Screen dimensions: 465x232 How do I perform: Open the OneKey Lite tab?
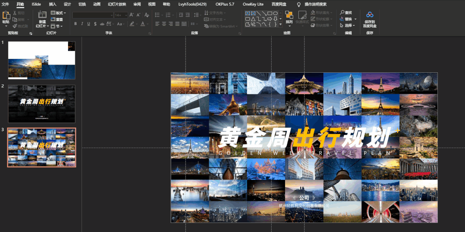click(x=253, y=4)
